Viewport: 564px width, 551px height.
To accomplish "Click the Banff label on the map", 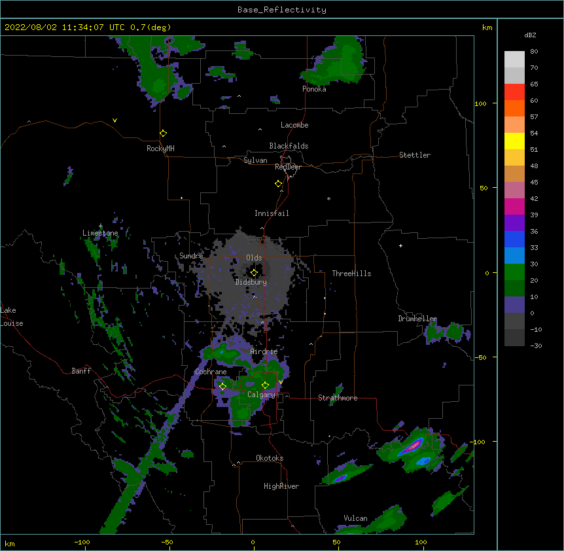I will pyautogui.click(x=81, y=371).
